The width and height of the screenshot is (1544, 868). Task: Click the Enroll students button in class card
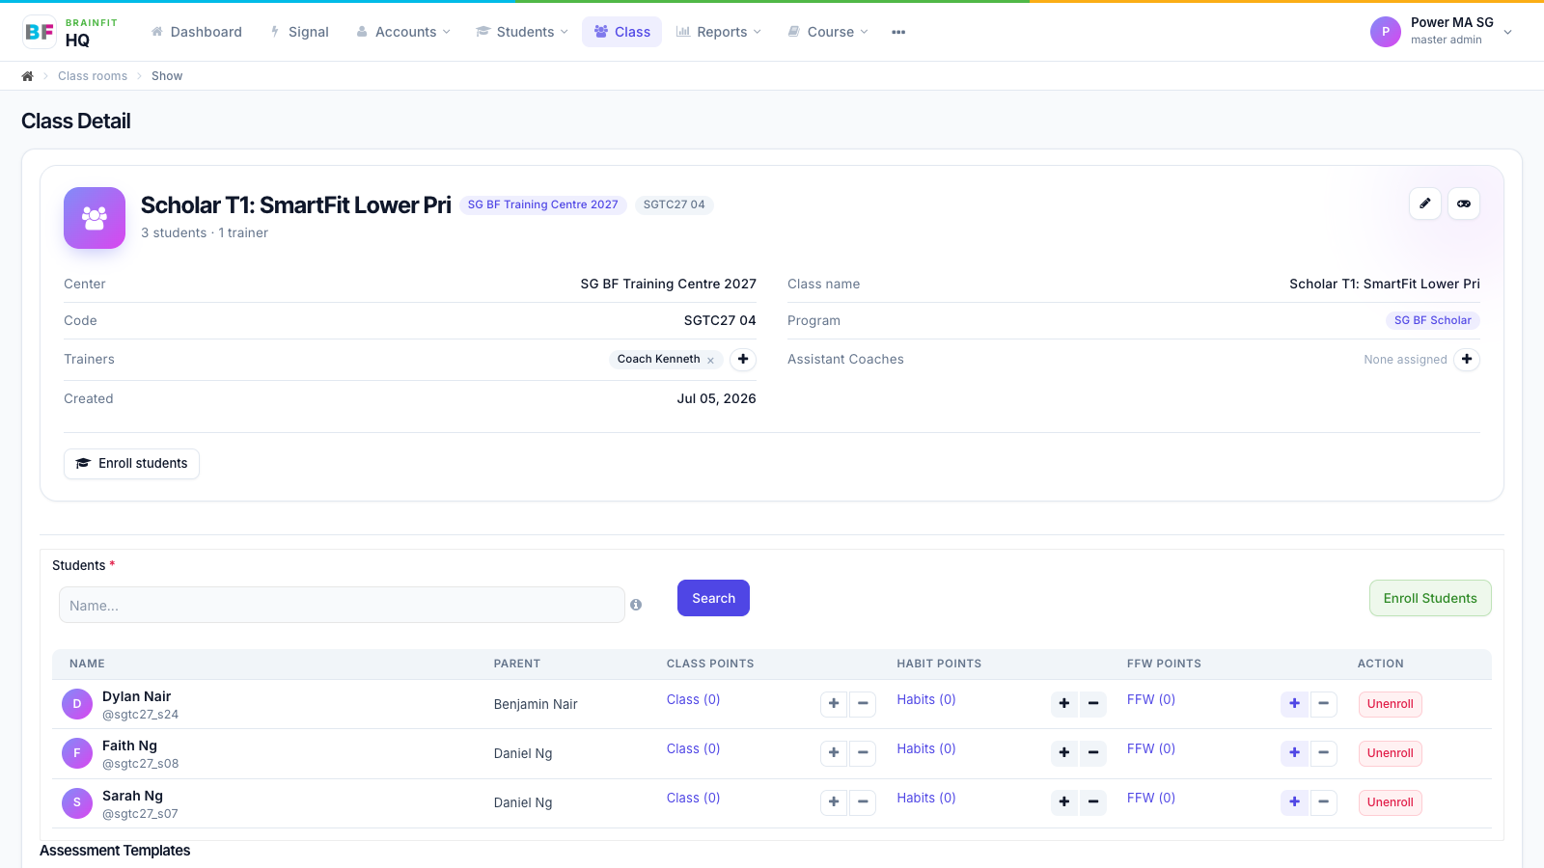click(131, 464)
